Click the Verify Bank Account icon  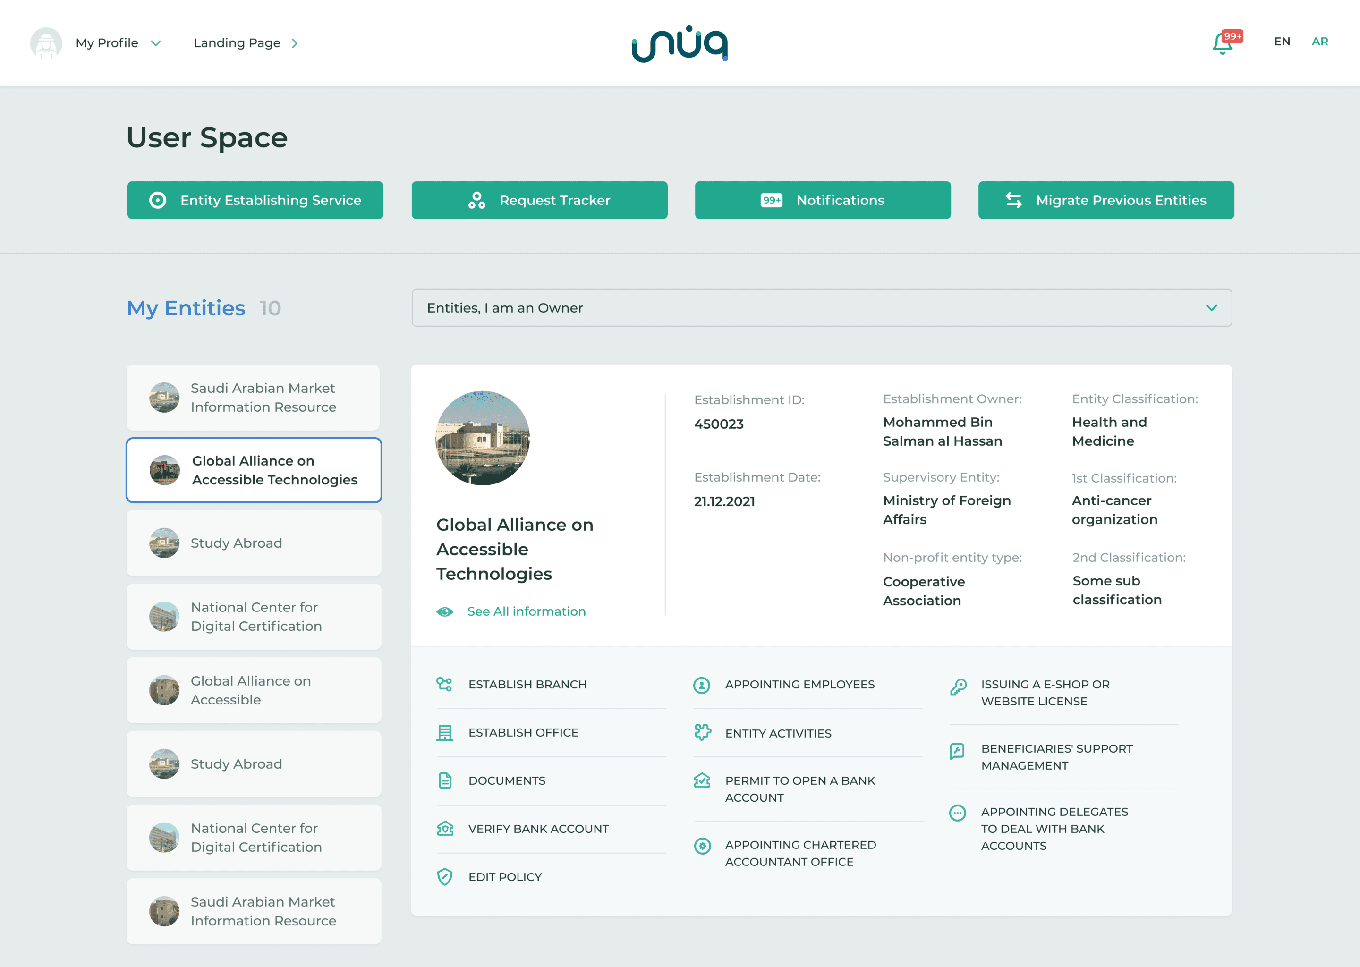pyautogui.click(x=445, y=829)
